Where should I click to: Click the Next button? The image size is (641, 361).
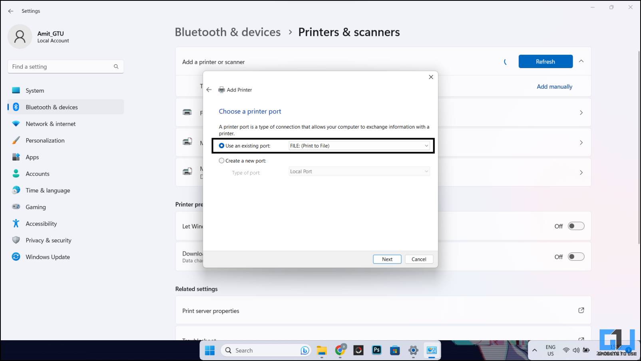[x=387, y=259]
